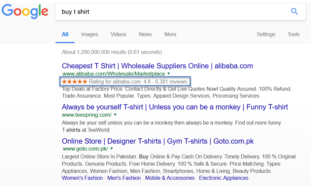Open the More menu
Image resolution: width=311 pixels, height=186 pixels.
[x=170, y=35]
